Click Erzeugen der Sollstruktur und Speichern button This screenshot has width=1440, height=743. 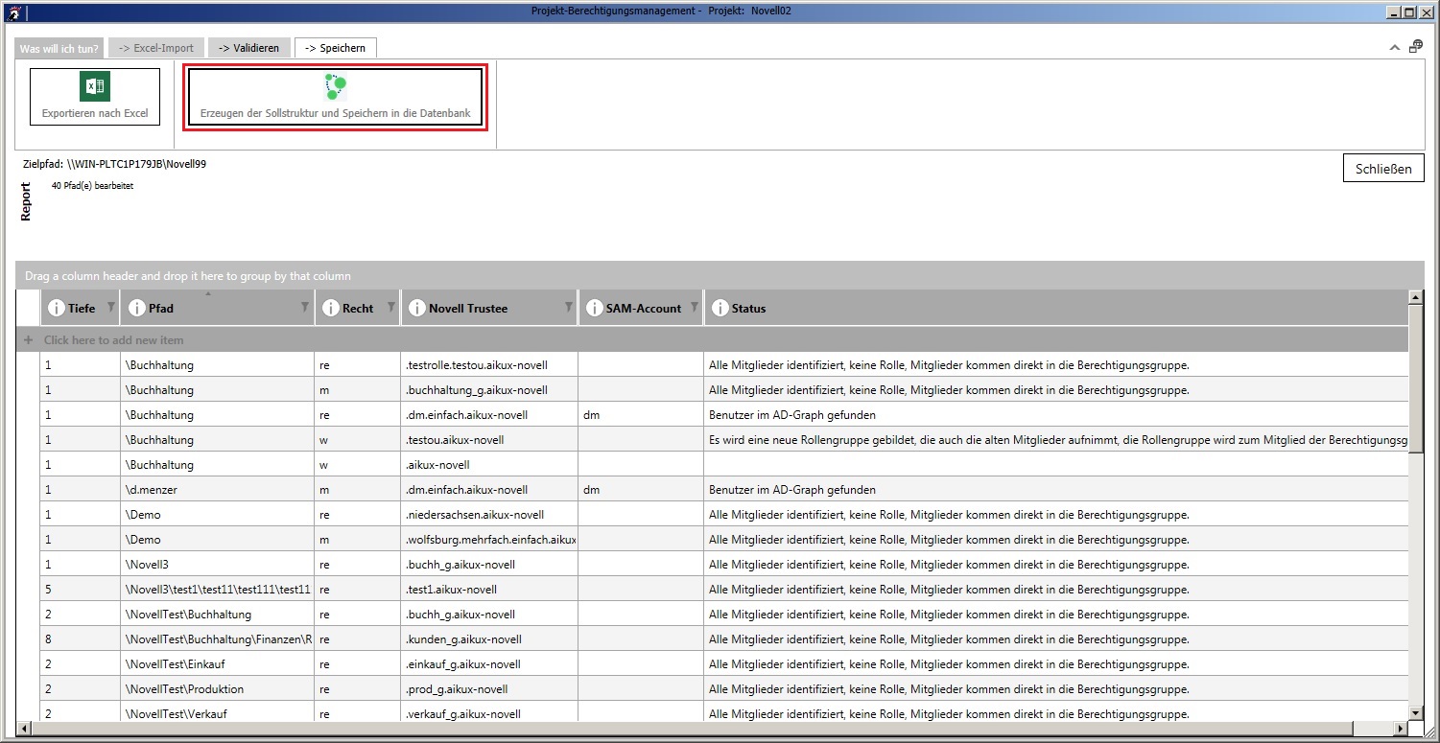tap(336, 97)
